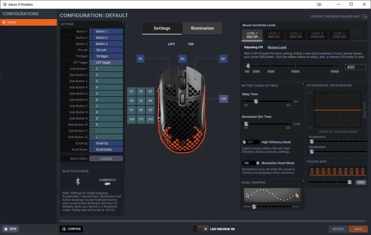Click the NEW configuration button

coord(10,229)
